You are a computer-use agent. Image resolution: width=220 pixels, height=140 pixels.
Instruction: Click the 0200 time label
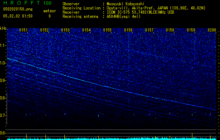(212, 30)
